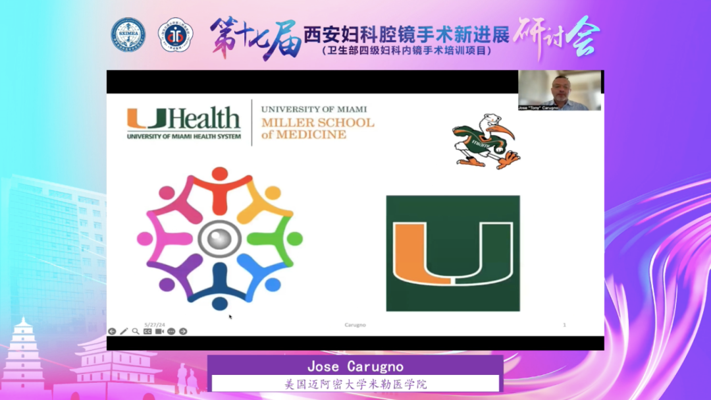Click the Jose Carugno name banner

pos(355,366)
